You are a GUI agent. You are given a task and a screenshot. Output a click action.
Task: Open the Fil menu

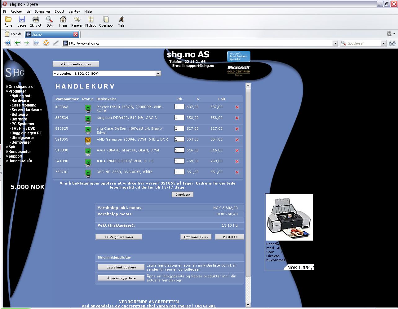tap(5, 11)
